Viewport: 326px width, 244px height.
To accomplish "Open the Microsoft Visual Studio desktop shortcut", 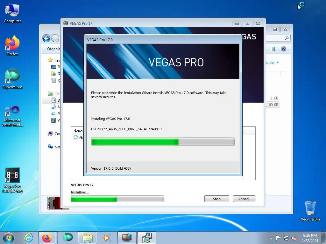I will tap(12, 116).
